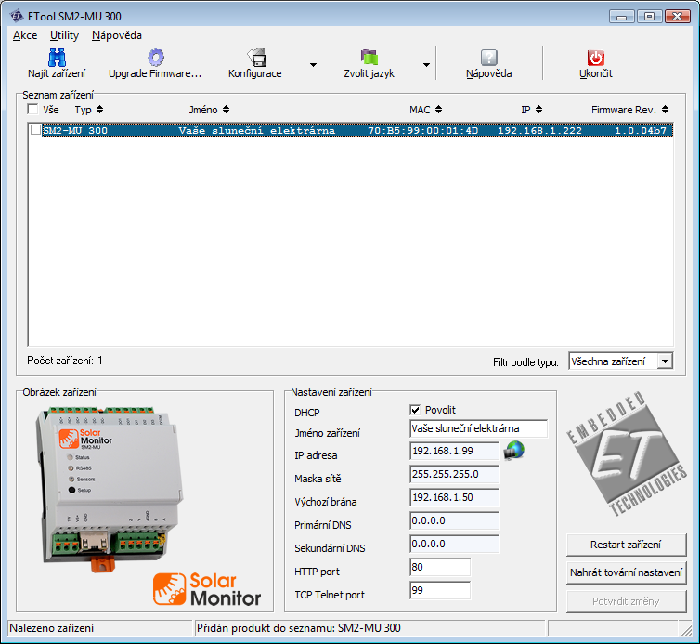Expand the Zvolit jazyk dropdown arrow
This screenshot has width=700, height=644.
tap(426, 65)
